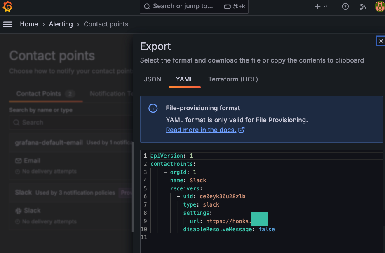Click the search magnifier icon in top bar
This screenshot has height=253, width=385.
pos(147,6)
